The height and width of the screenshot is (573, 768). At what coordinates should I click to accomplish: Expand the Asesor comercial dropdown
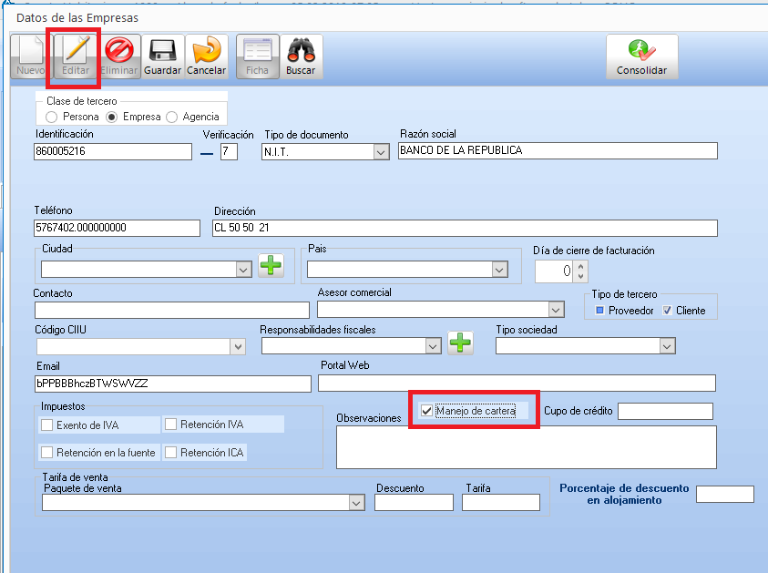coord(556,310)
